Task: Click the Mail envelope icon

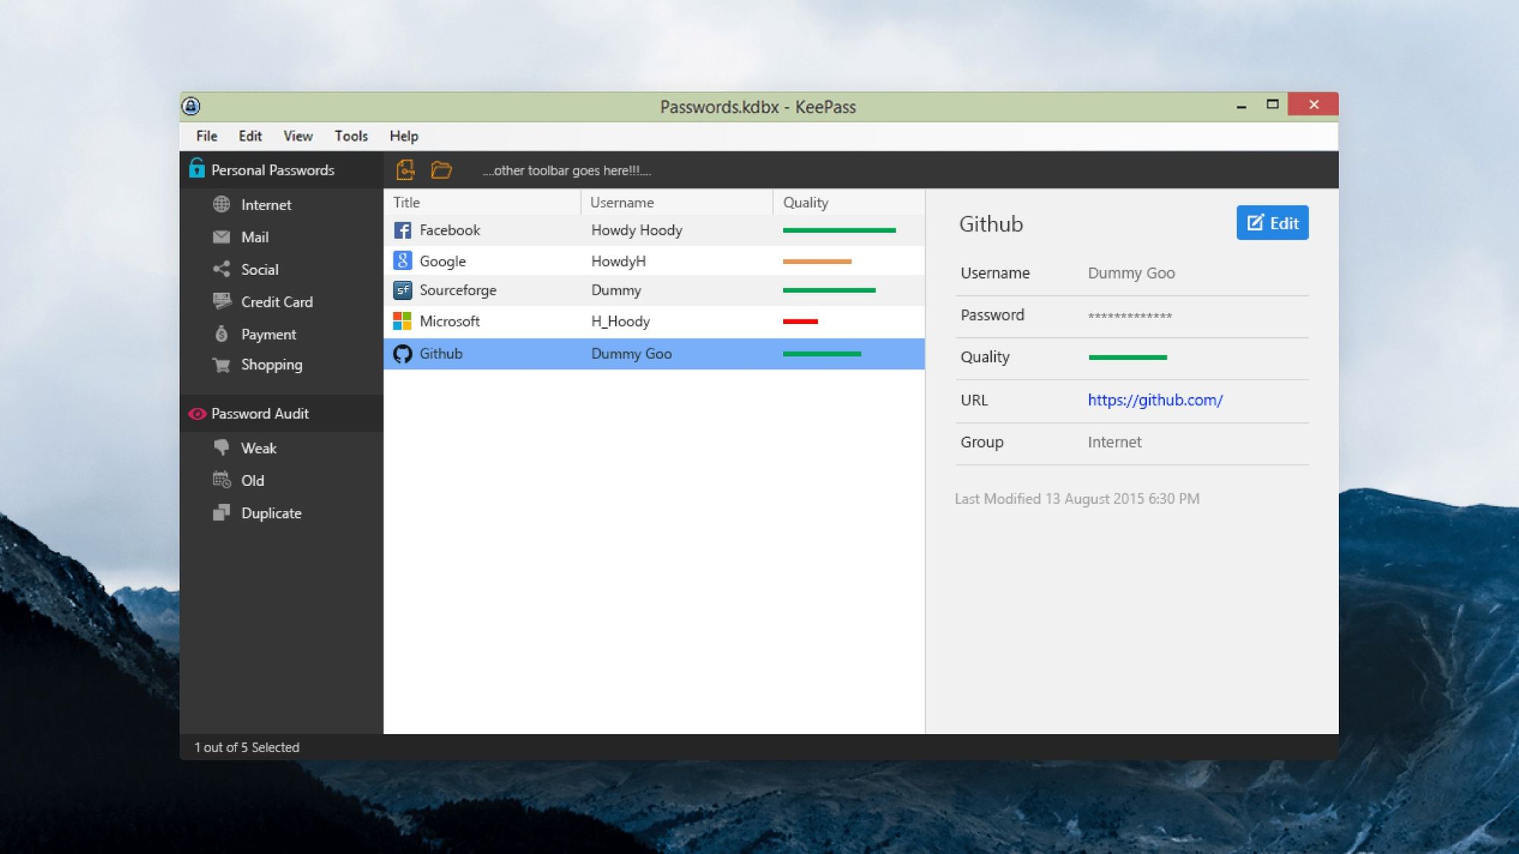Action: click(221, 237)
